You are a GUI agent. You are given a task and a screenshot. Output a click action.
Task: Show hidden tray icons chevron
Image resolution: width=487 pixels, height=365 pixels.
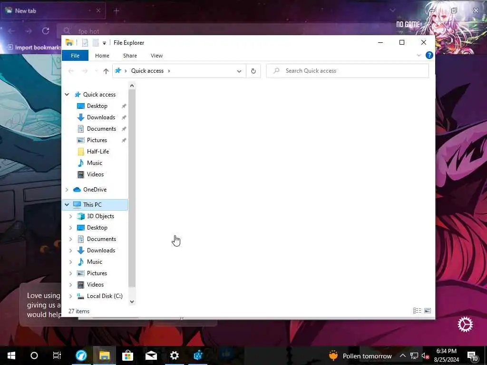pyautogui.click(x=402, y=355)
